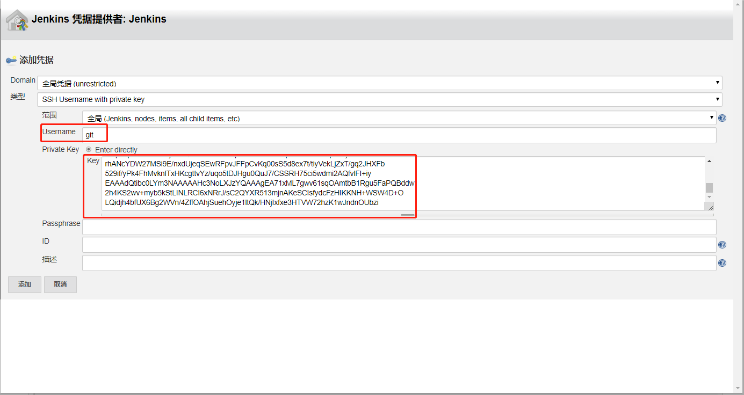The width and height of the screenshot is (744, 395).
Task: Open the Domain dropdown 全局凭据 (unrestricted)
Action: tap(380, 83)
